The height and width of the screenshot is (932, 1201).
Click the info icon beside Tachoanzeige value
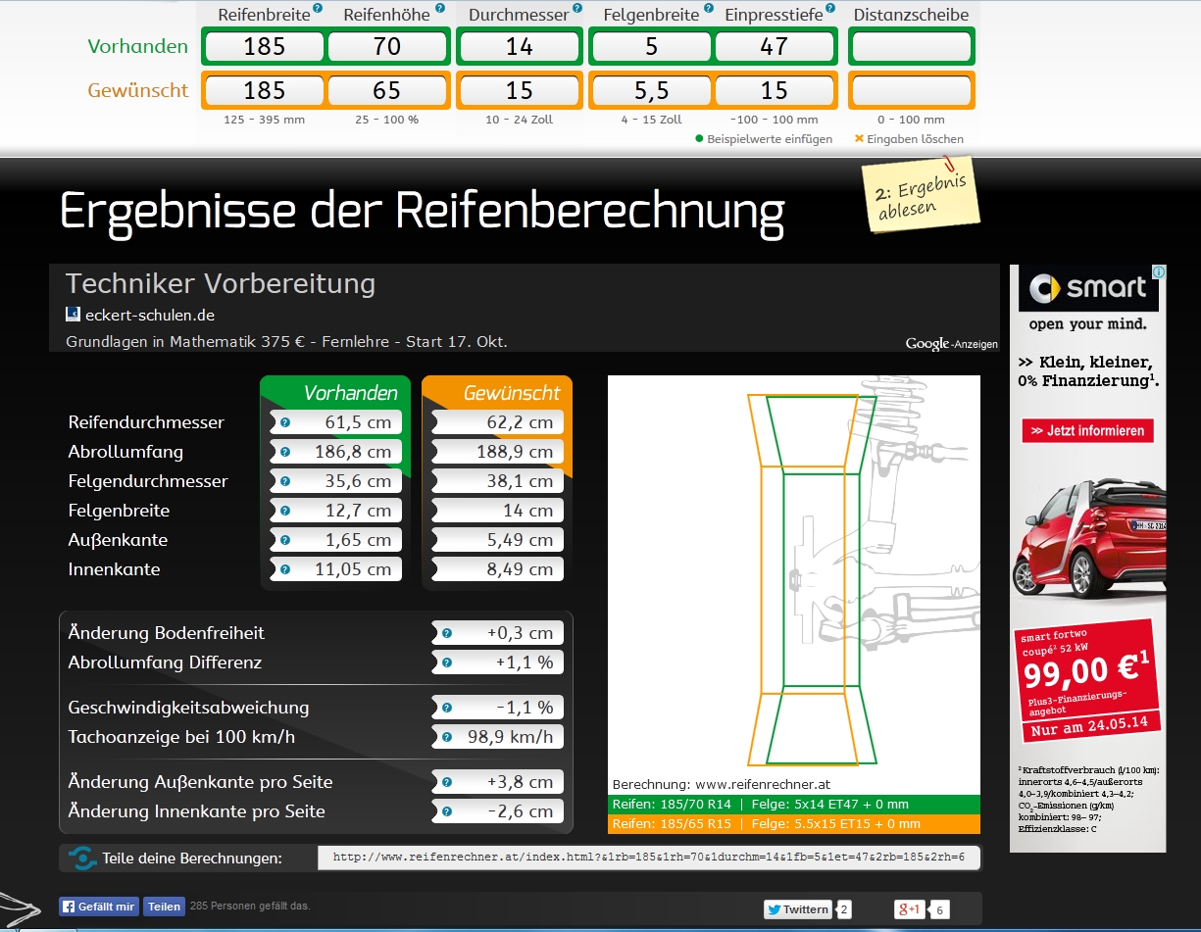point(447,738)
